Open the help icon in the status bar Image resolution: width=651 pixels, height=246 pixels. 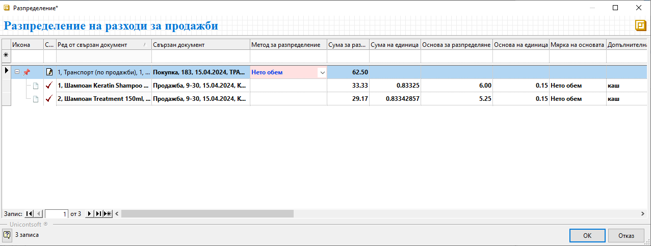(x=7, y=235)
